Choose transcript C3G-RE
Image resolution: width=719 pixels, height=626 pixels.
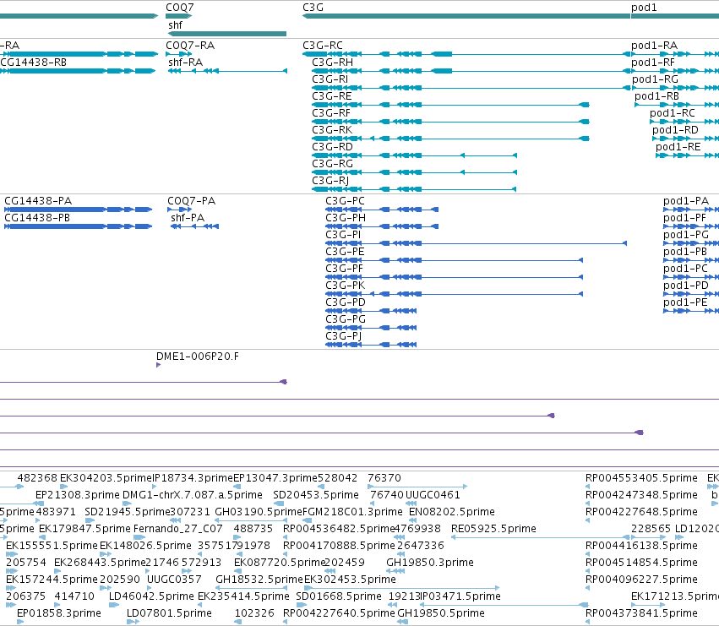pyautogui.click(x=332, y=96)
